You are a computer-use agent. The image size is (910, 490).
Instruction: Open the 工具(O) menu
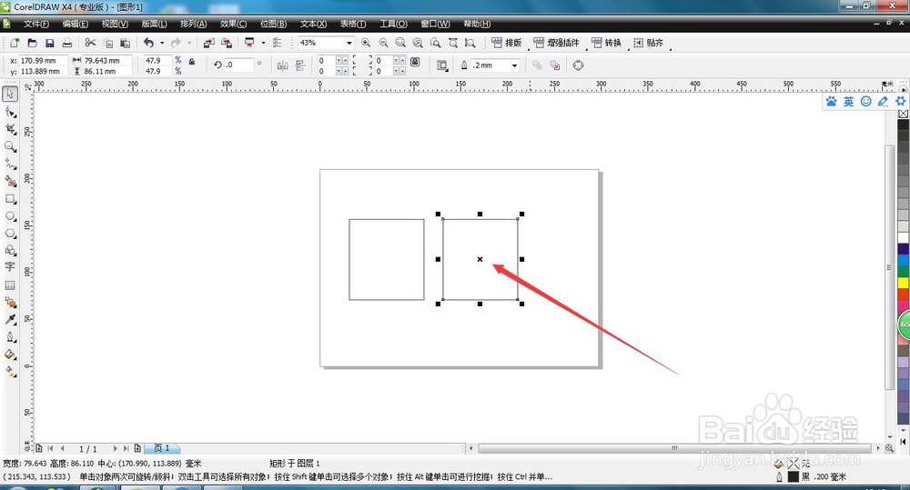click(393, 24)
